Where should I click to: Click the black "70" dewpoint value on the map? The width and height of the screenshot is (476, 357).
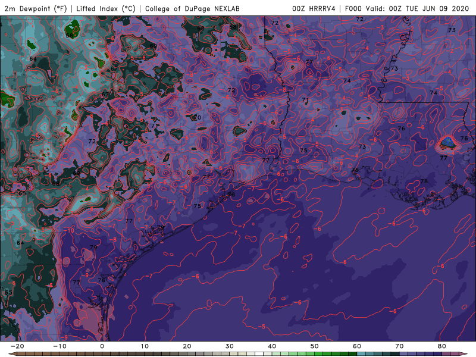point(198,117)
